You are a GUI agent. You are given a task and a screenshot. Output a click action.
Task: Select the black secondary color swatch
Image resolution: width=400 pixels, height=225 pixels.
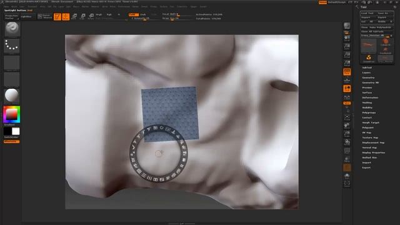pos(7,131)
